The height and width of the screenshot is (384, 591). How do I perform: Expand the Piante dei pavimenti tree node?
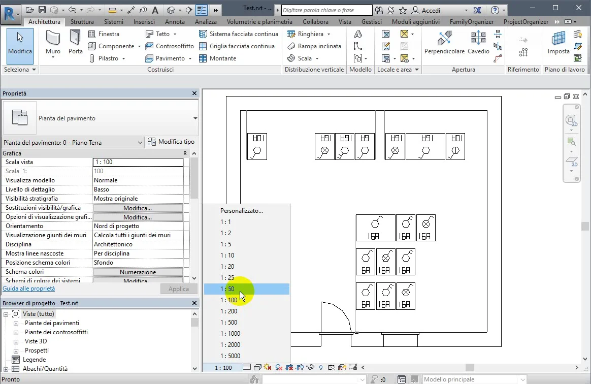[16, 324]
